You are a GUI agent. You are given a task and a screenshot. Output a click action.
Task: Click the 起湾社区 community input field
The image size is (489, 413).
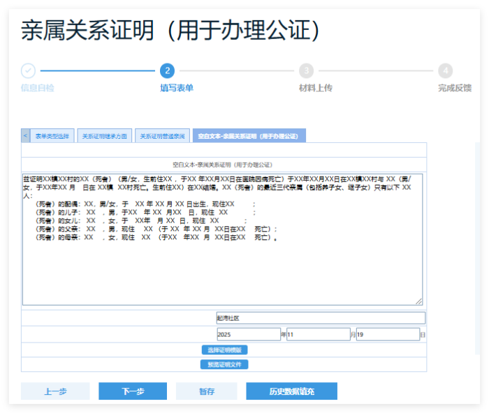tap(320, 318)
